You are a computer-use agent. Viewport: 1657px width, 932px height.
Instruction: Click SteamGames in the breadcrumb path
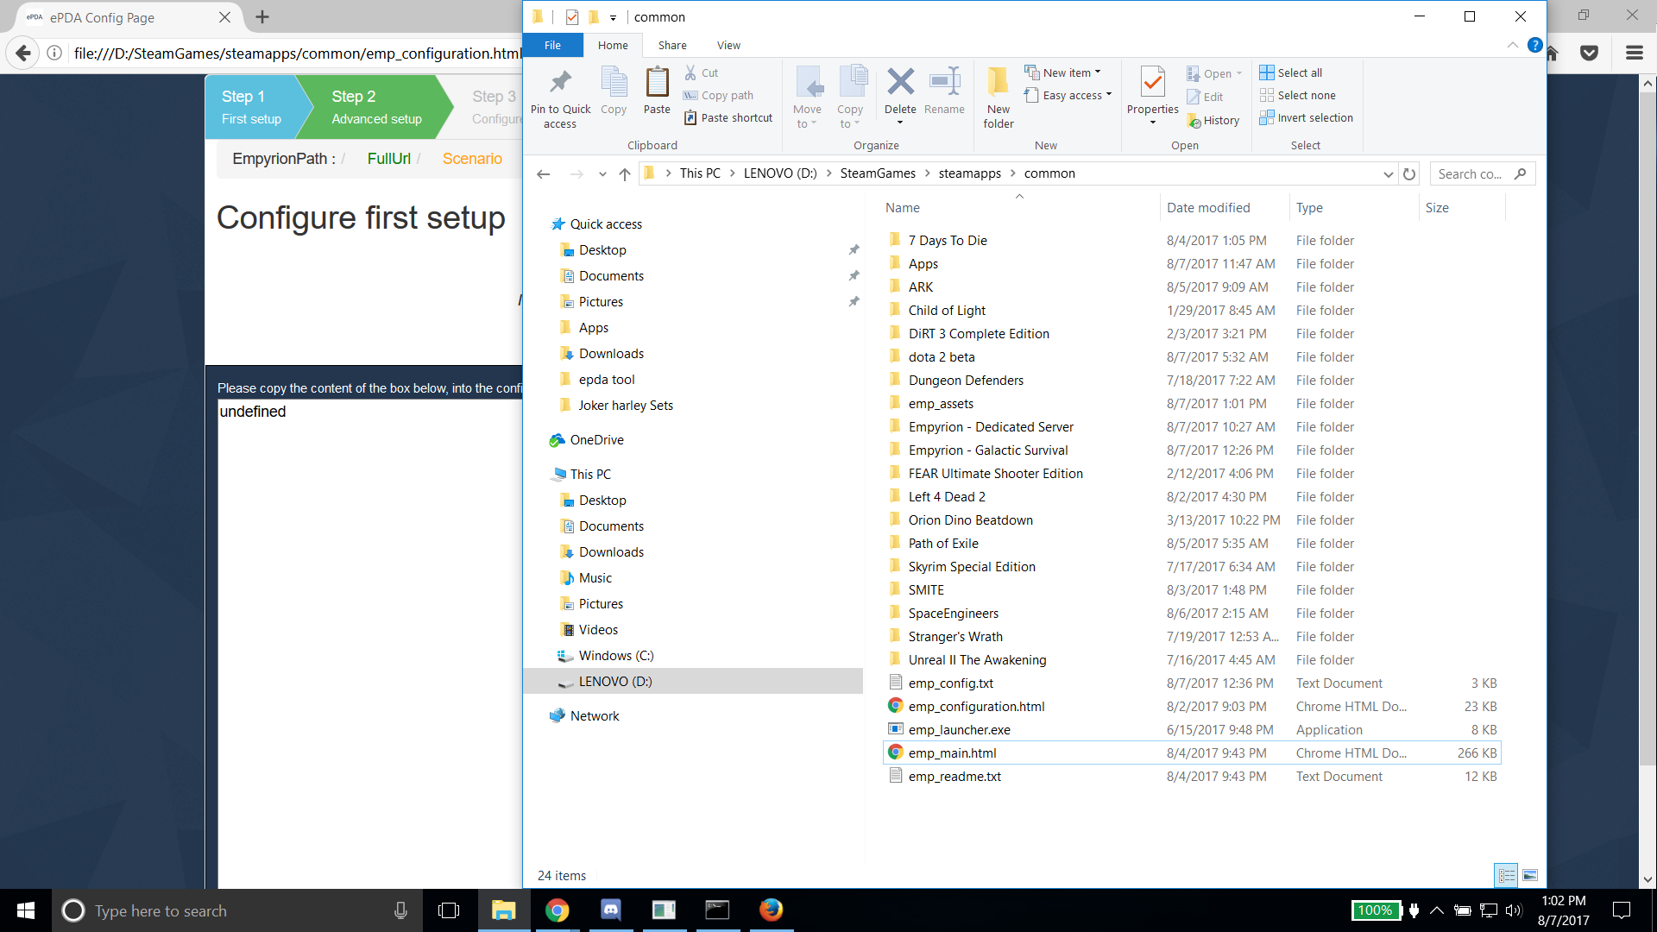[x=878, y=173]
